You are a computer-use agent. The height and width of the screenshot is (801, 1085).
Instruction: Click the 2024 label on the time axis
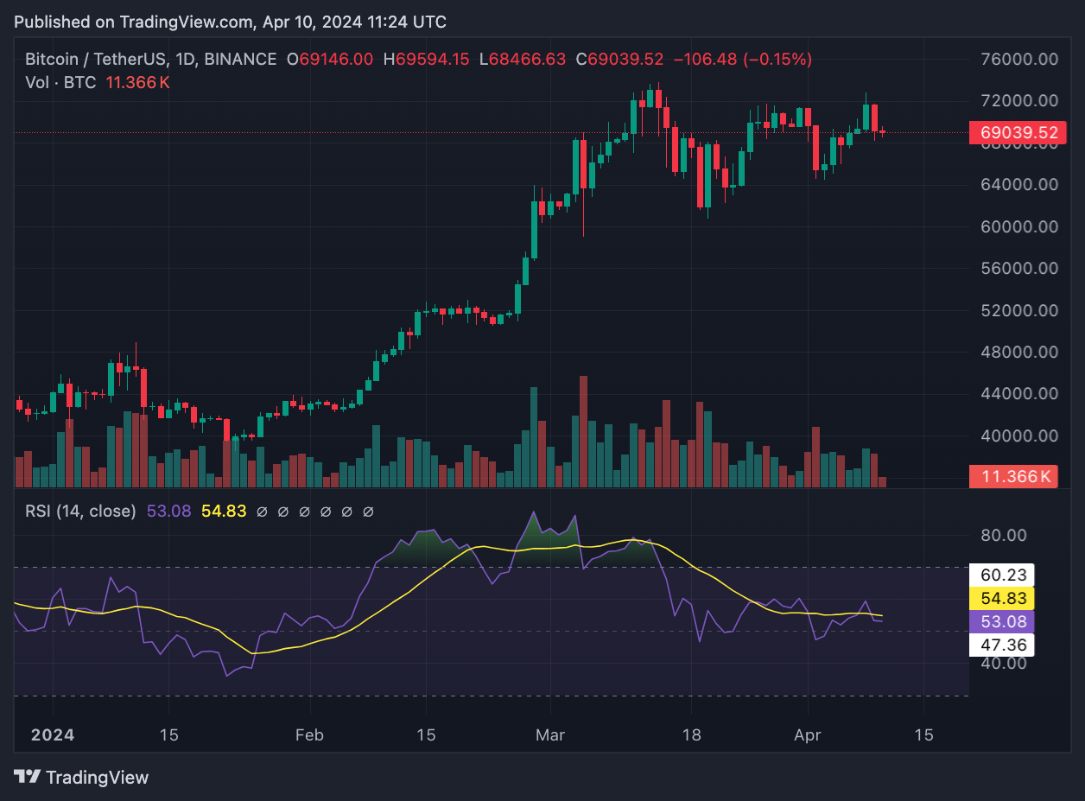pyautogui.click(x=53, y=735)
